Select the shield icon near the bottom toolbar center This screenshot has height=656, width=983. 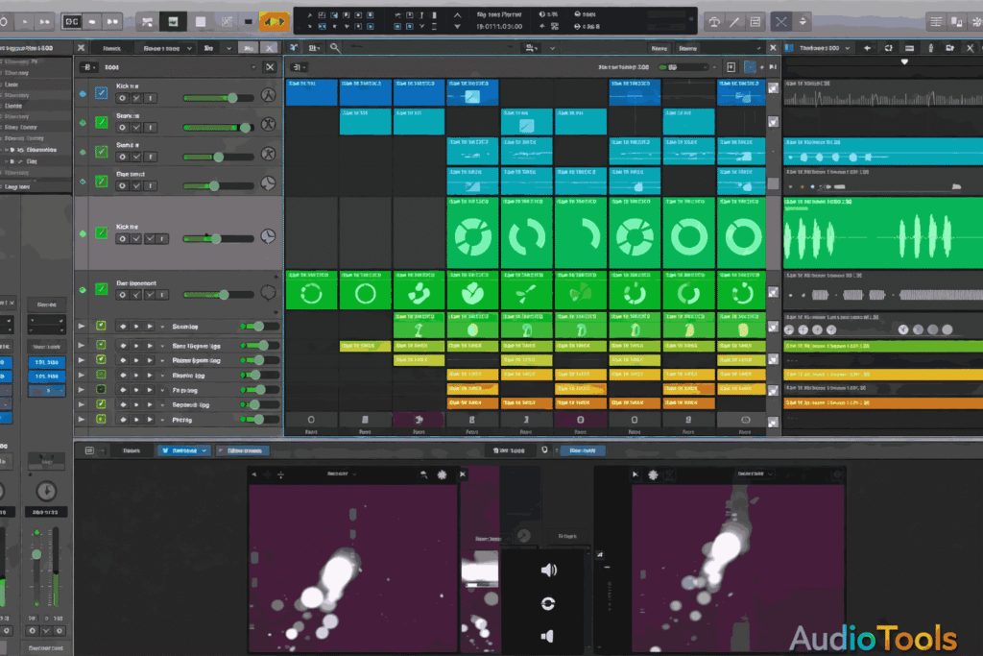point(545,449)
